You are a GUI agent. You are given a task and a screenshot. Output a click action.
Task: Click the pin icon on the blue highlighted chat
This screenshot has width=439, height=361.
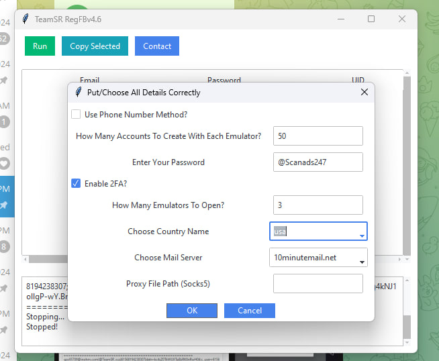pyautogui.click(x=5, y=205)
